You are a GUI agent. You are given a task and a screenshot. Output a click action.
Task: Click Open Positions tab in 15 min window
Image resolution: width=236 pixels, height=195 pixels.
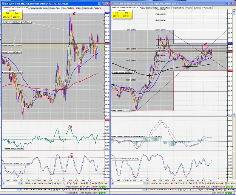pos(178,8)
